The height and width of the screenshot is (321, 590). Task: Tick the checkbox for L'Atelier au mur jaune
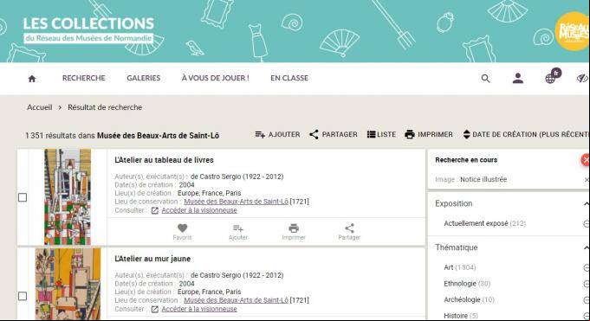tap(23, 296)
